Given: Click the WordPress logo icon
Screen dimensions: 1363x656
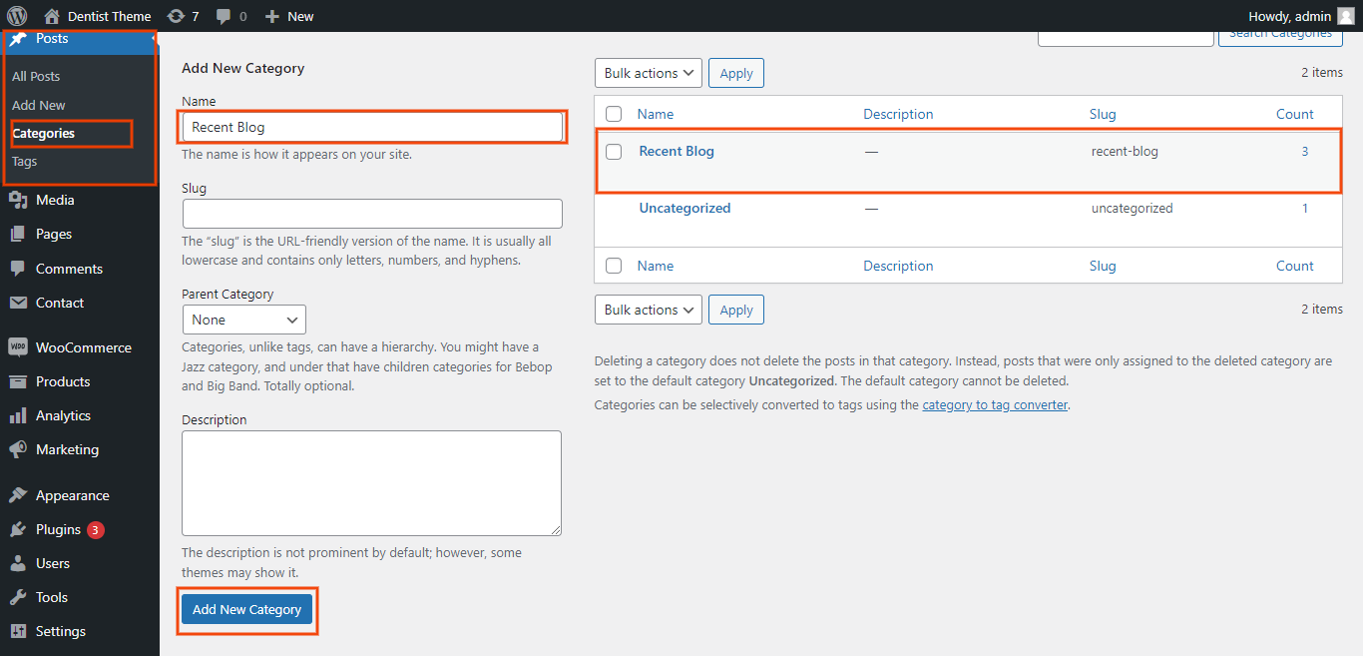Looking at the screenshot, I should click(x=17, y=16).
